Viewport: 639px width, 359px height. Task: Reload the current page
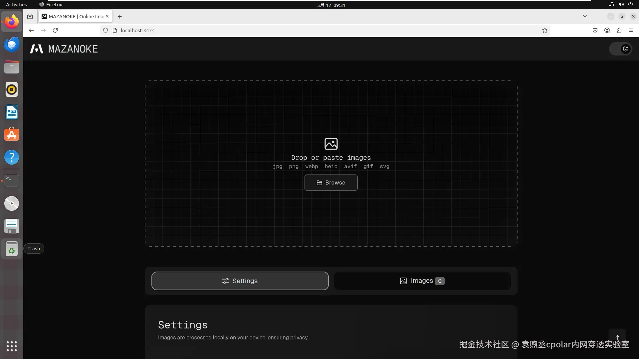tap(55, 30)
